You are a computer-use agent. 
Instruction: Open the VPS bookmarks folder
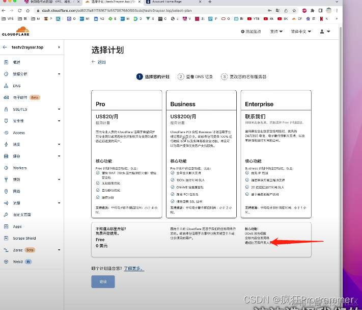coord(8,19)
